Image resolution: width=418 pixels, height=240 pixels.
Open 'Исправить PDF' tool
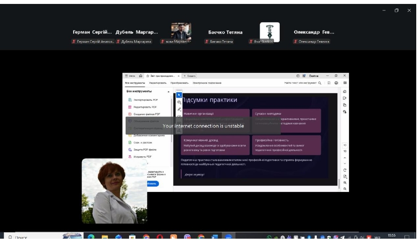tap(140, 157)
